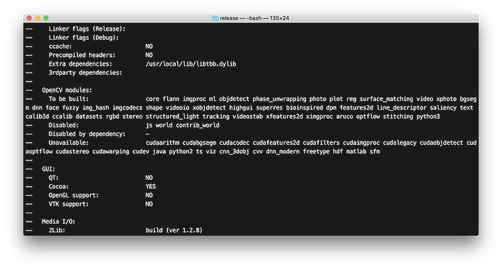Click the folder icon in the title bar

(215, 18)
